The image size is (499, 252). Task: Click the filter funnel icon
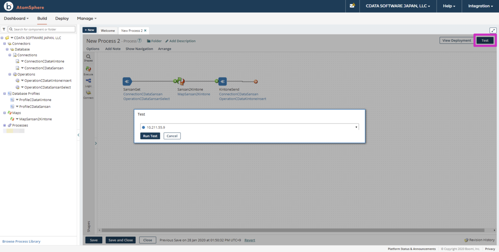(4, 30)
